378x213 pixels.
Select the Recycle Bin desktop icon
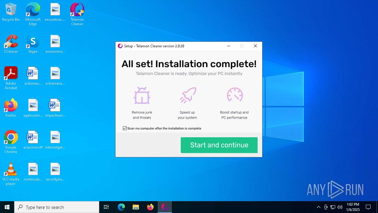[x=11, y=12]
